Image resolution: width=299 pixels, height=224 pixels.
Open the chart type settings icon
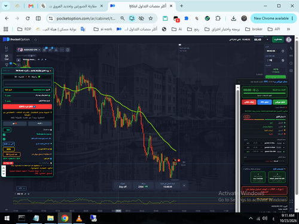[x=45, y=50]
